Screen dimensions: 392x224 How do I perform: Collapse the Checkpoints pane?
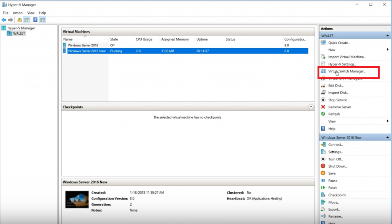pos(311,107)
